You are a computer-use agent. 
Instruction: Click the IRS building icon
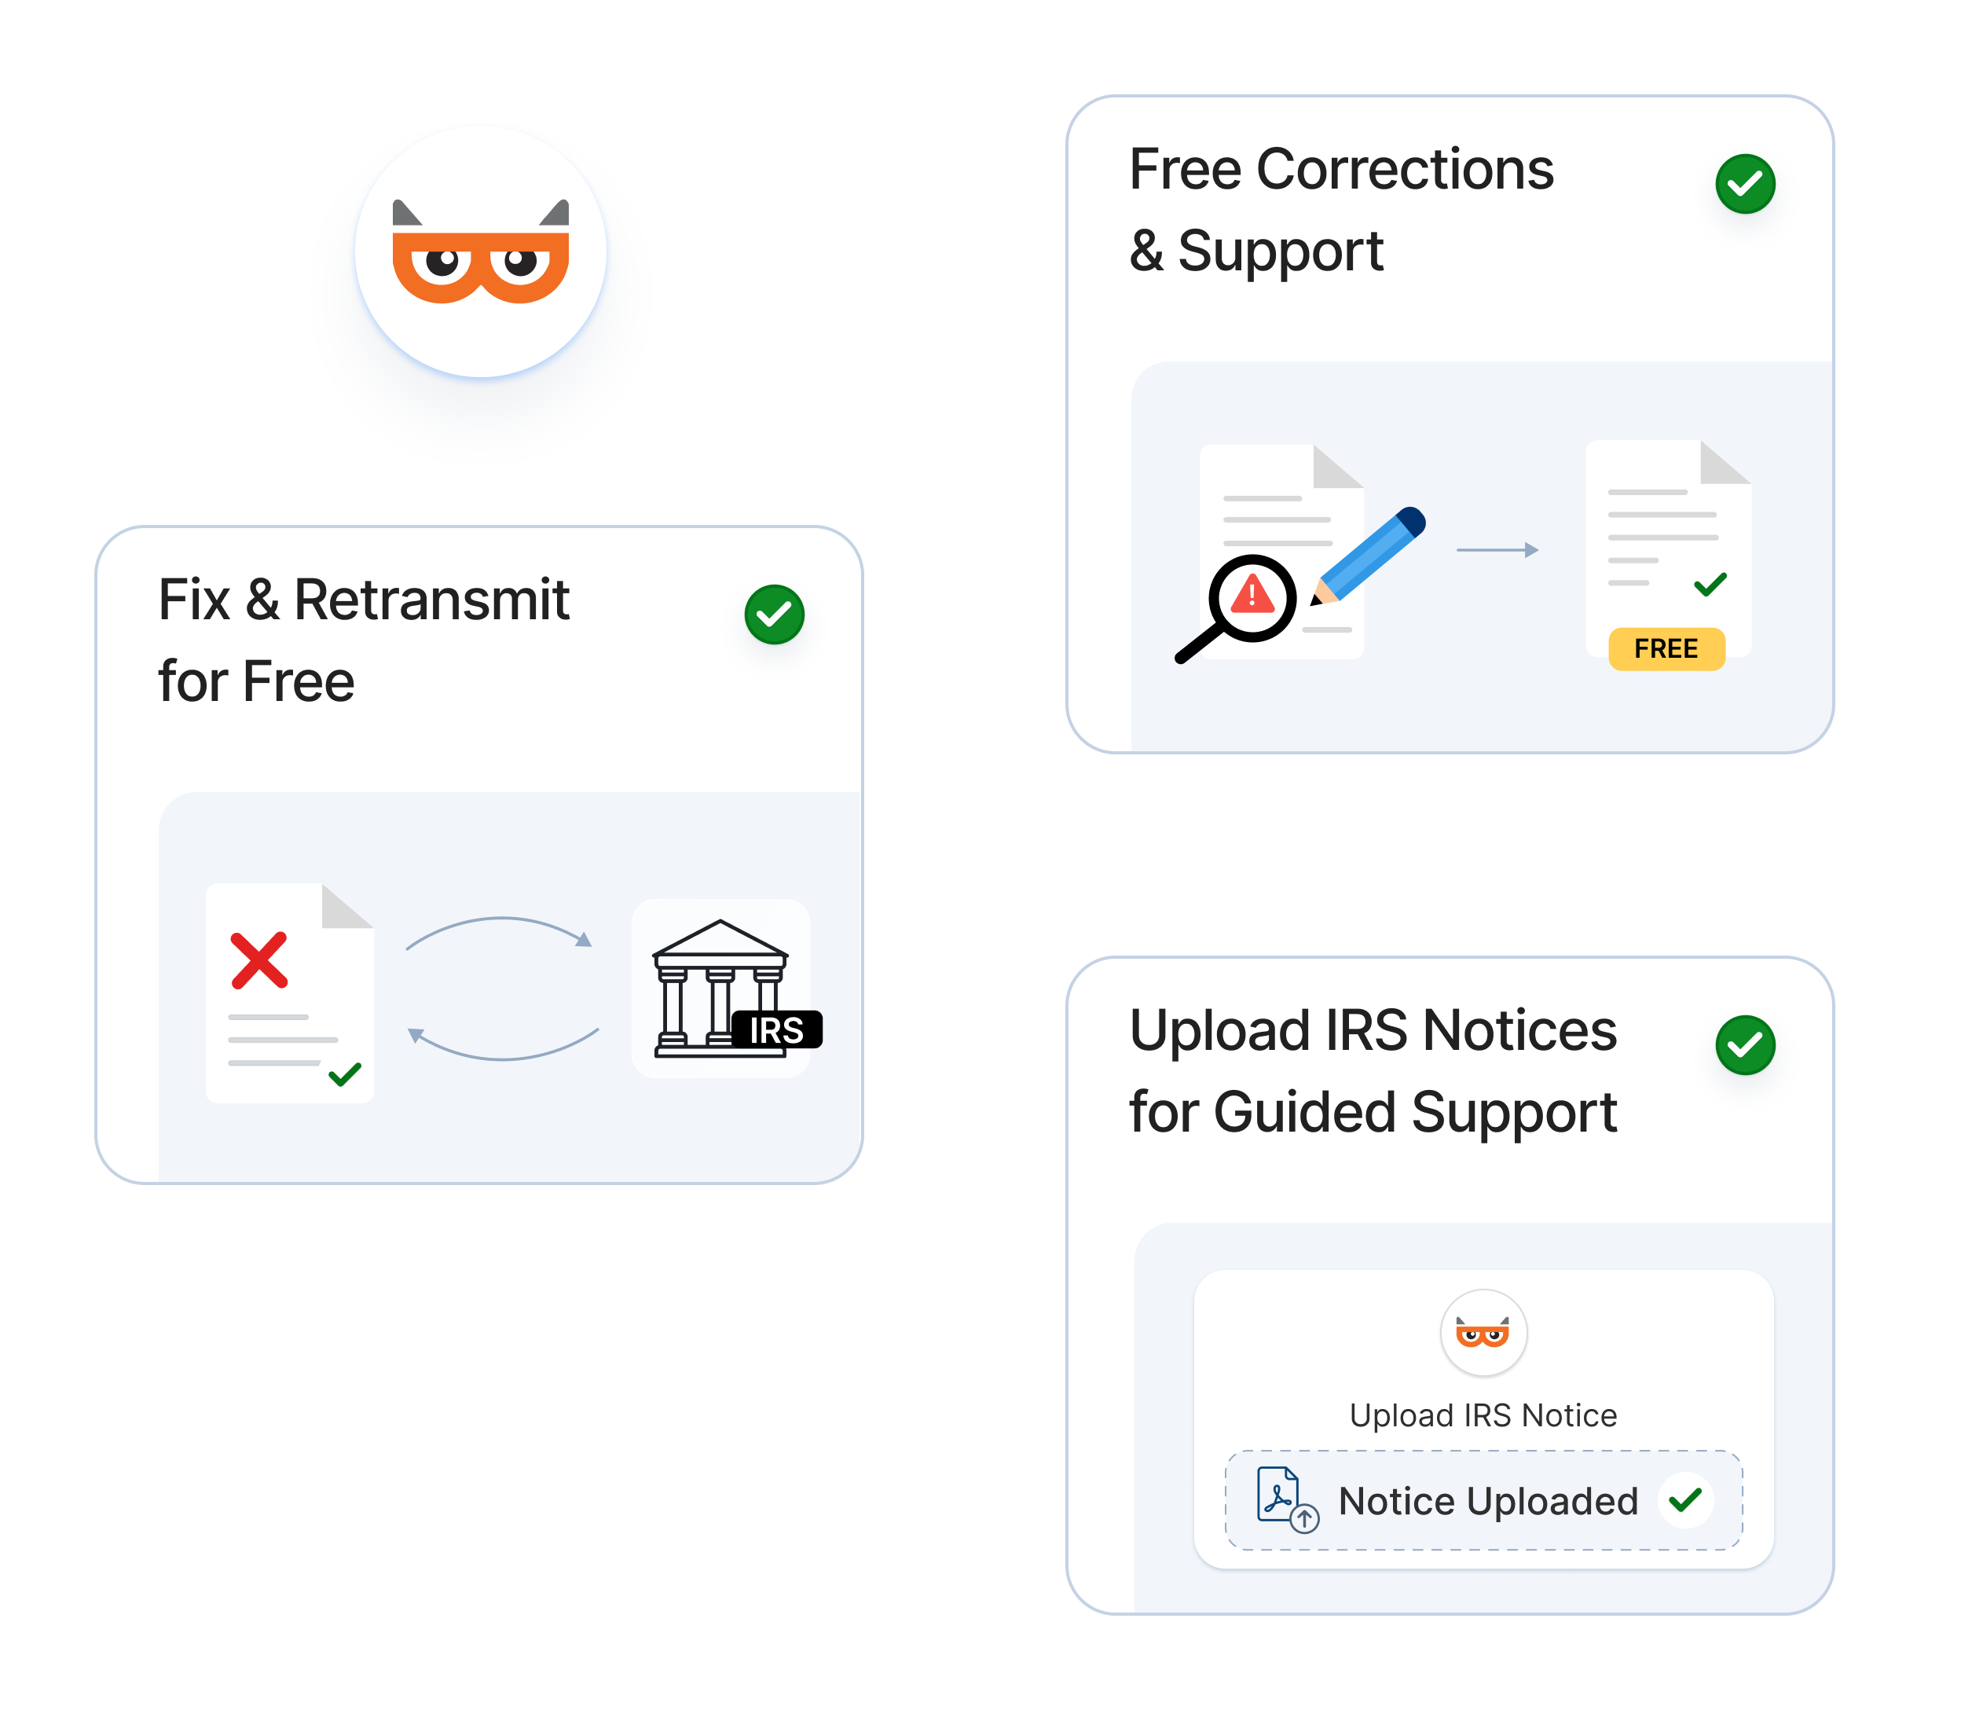click(x=720, y=988)
